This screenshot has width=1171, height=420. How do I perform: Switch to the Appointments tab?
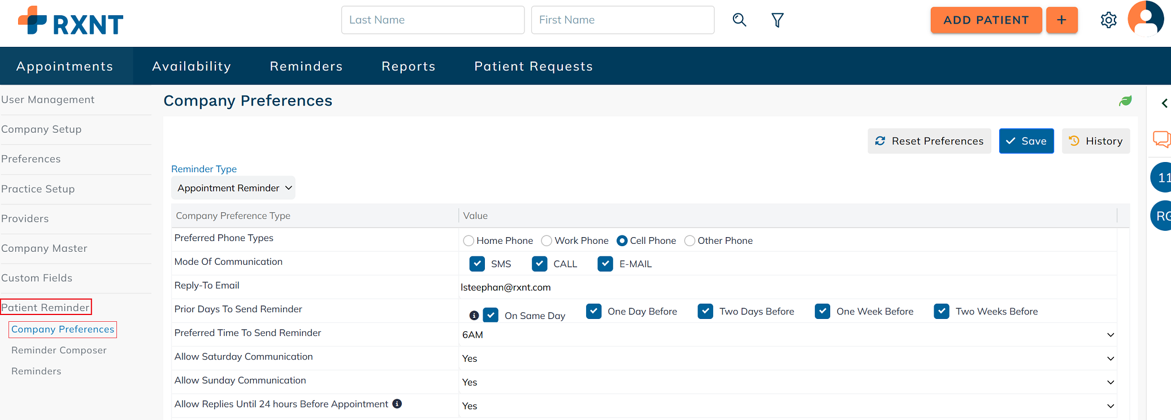coord(65,66)
